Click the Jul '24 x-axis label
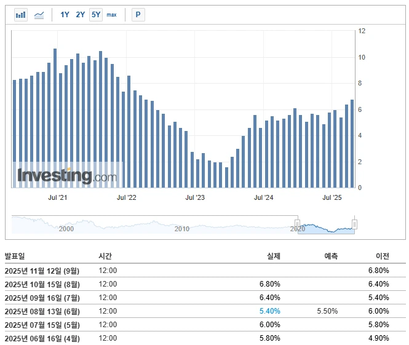The height and width of the screenshot is (345, 409). tap(263, 197)
